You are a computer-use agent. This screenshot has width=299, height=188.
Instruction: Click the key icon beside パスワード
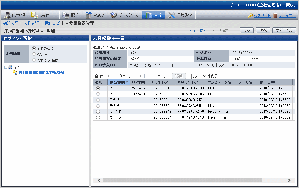click(x=250, y=15)
